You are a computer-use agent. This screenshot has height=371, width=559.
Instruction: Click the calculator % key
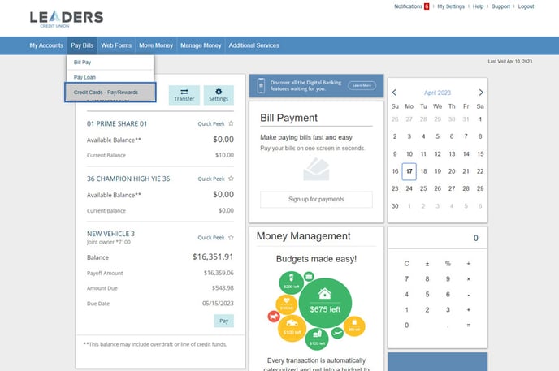click(448, 264)
